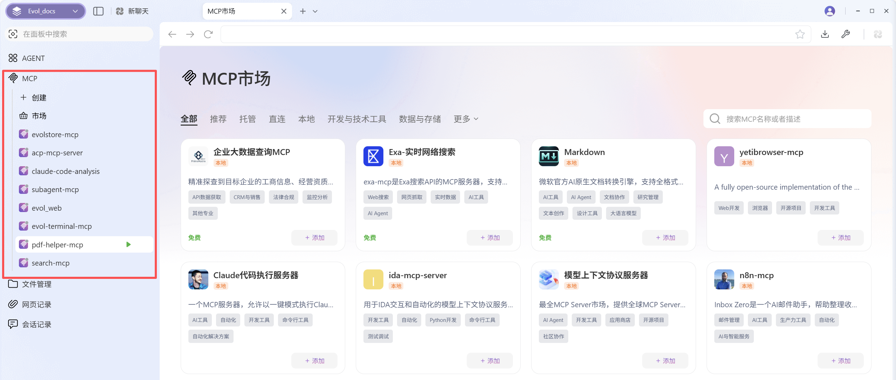Add the Exa-实时网络搜索 MCP

489,238
